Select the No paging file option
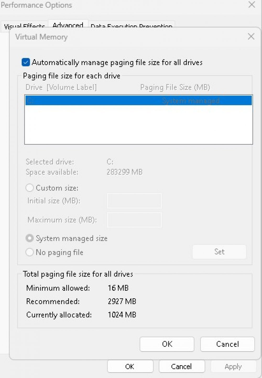This screenshot has width=262, height=378. tap(30, 252)
